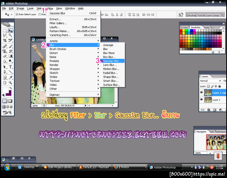
Task: Open the Window menu
Action: click(x=70, y=8)
